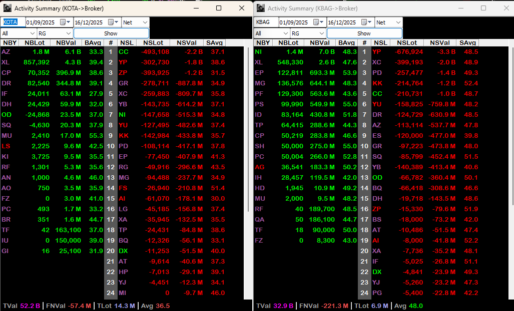
Task: Sort by SAvg column in KOTA window
Action: (214, 43)
